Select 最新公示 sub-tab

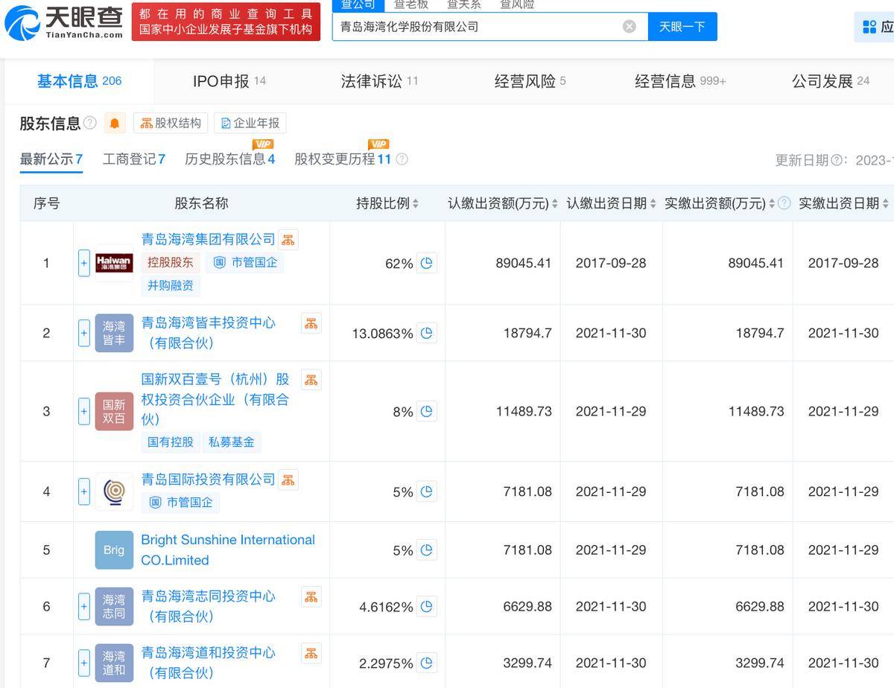click(x=51, y=159)
